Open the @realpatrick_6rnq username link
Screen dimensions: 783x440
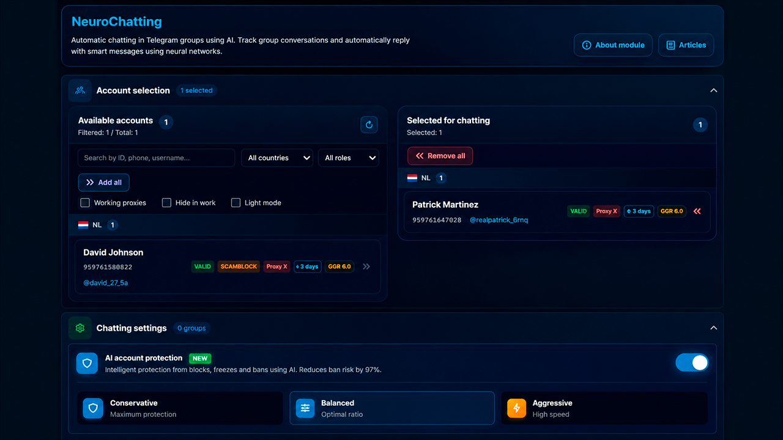click(x=499, y=220)
